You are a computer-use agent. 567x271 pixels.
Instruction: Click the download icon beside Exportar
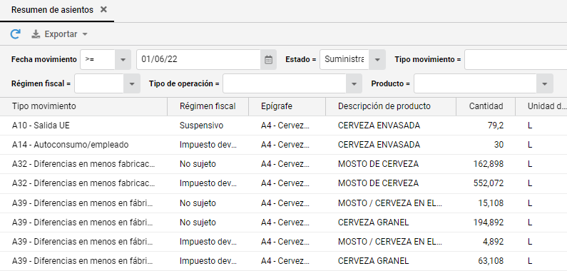[36, 34]
